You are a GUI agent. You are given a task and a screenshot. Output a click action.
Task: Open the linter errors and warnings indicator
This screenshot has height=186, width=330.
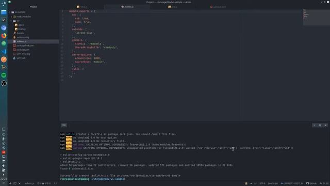coord(44,183)
